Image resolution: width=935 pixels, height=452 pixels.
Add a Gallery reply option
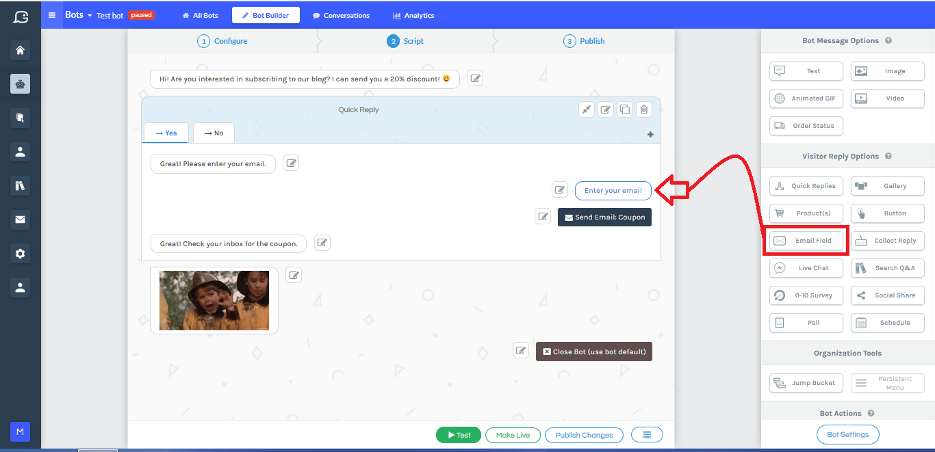(888, 186)
